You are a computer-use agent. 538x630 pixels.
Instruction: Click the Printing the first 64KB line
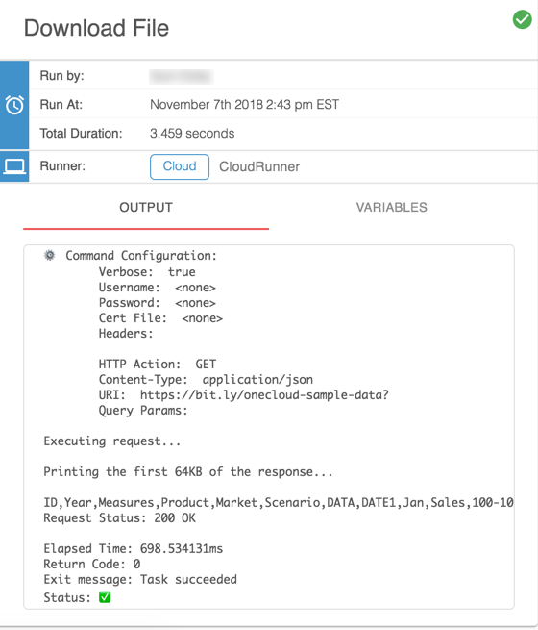(x=188, y=471)
